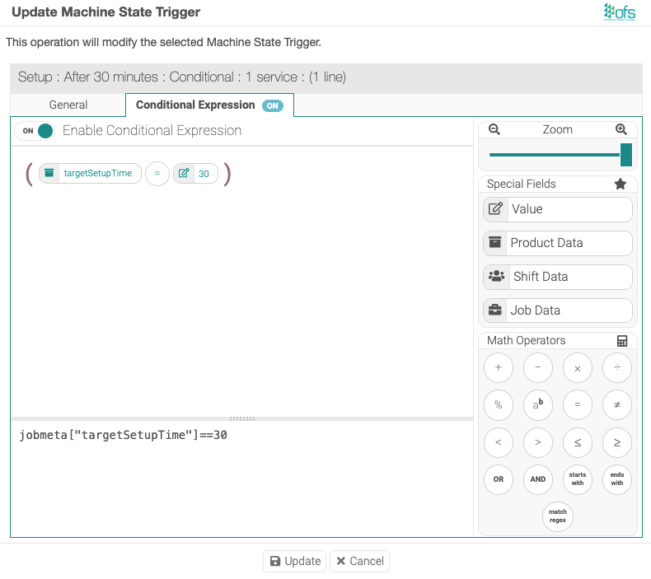The width and height of the screenshot is (651, 579).
Task: Insert the plus operator
Action: pyautogui.click(x=499, y=368)
